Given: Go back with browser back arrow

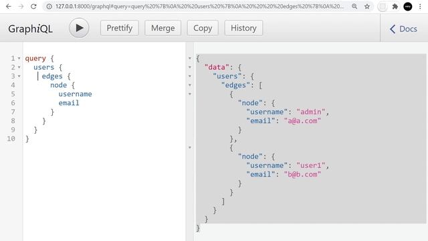Looking at the screenshot, I should point(9,6).
